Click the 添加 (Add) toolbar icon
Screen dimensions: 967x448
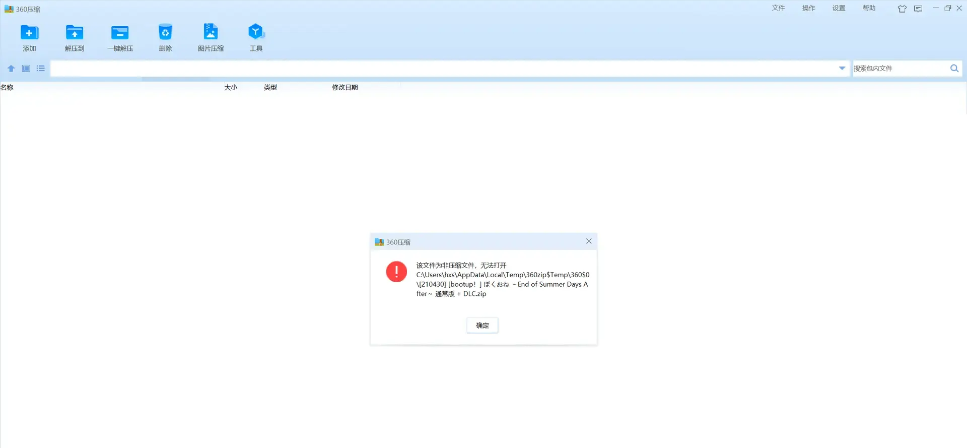[x=29, y=33]
